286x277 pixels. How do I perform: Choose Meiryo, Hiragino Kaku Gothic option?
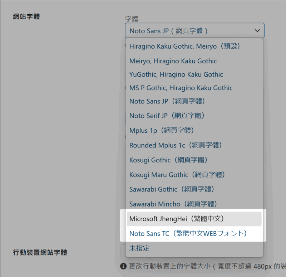(x=194, y=61)
